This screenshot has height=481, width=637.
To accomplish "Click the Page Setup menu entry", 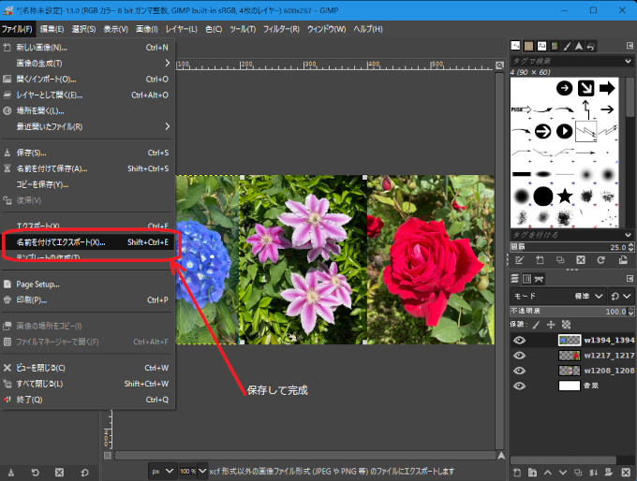I will 37,284.
